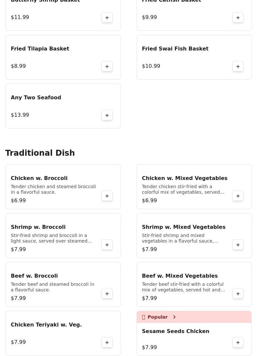This screenshot has height=356, width=257.
Task: Add Any Two Seafood using plus icon
Action: tap(107, 115)
